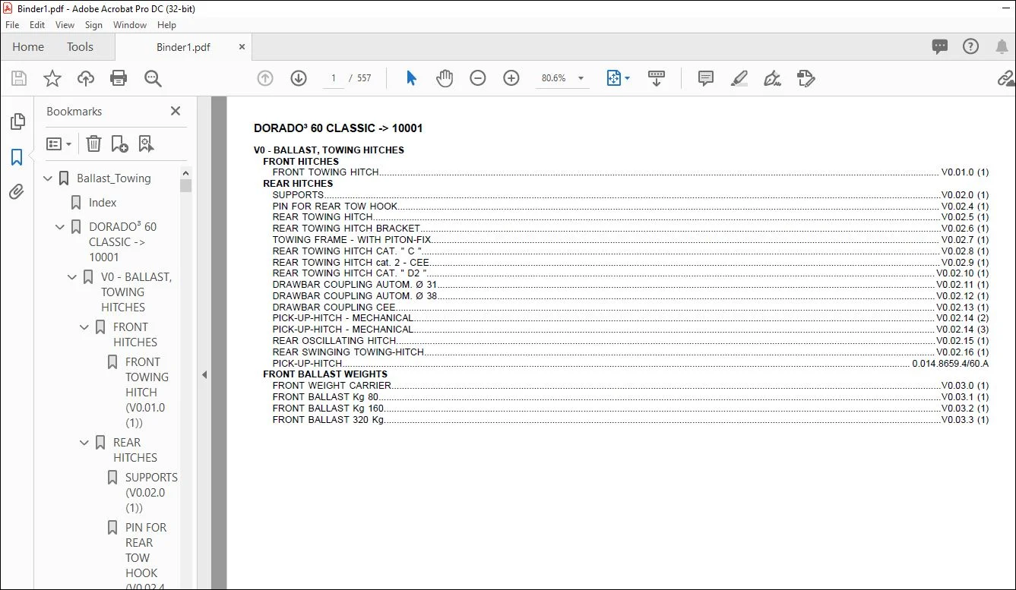The image size is (1016, 590).
Task: Click the stamp tool icon
Action: (806, 78)
